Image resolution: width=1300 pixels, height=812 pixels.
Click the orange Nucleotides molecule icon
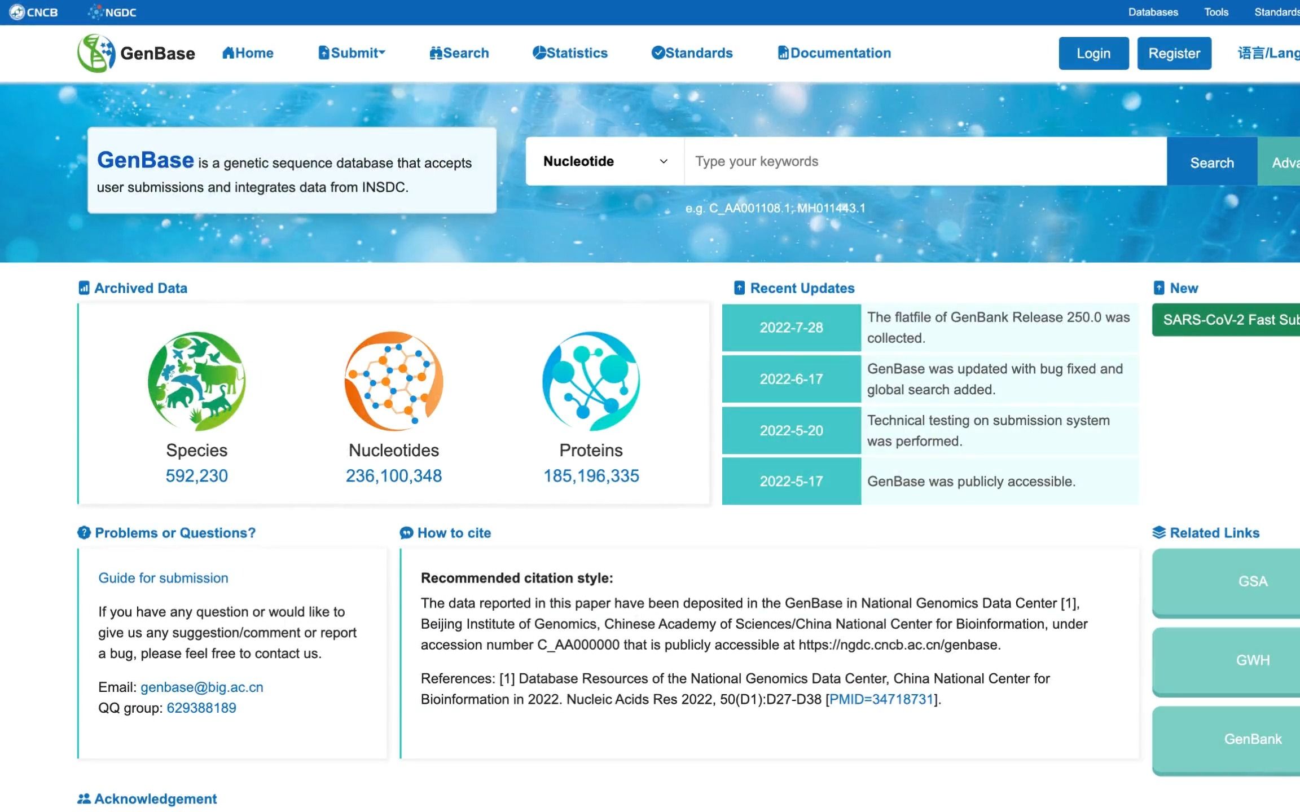(x=394, y=381)
